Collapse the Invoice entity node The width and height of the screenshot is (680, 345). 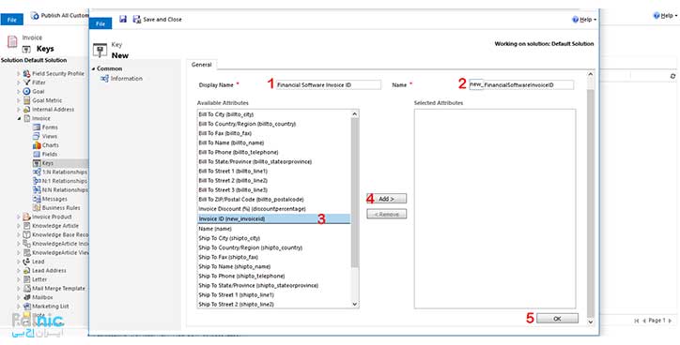click(19, 119)
